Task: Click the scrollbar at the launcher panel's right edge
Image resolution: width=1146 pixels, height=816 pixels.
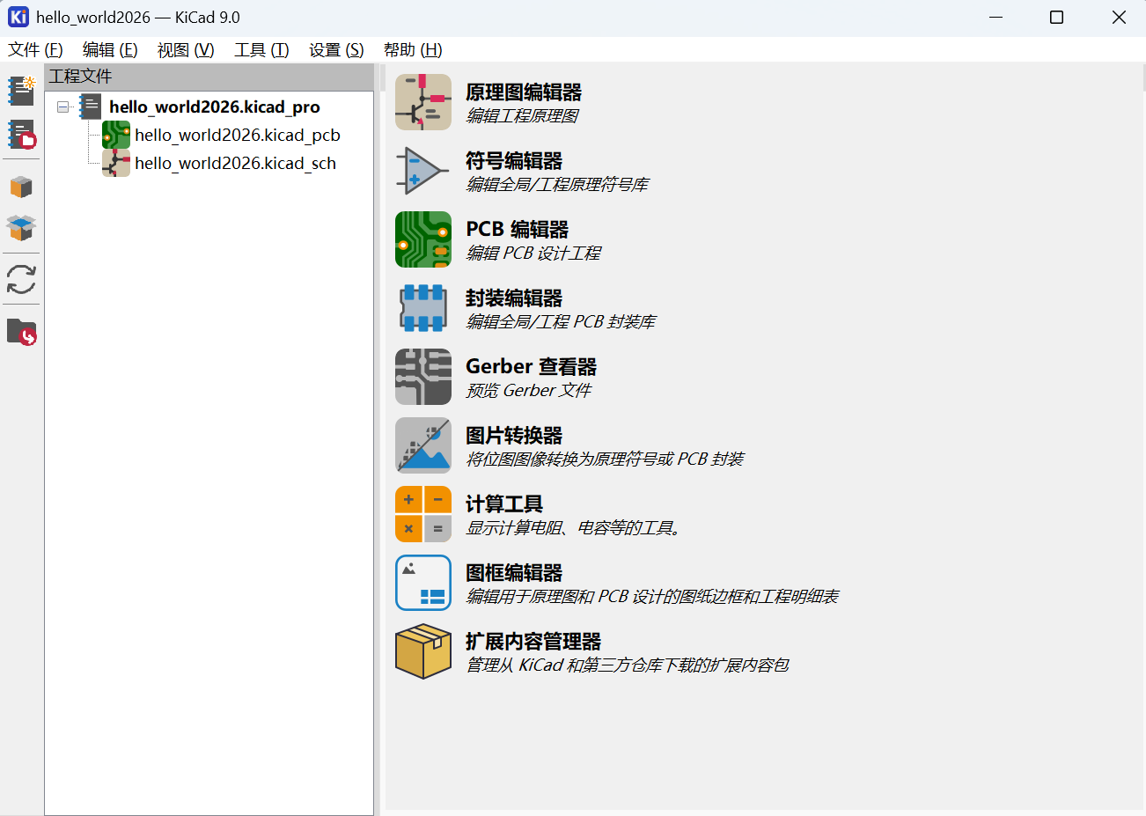Action: tap(1143, 77)
